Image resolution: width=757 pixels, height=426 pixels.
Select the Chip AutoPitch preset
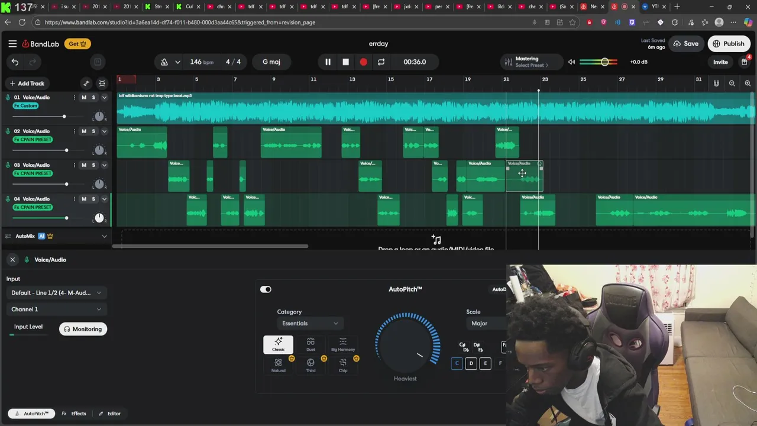tap(343, 365)
